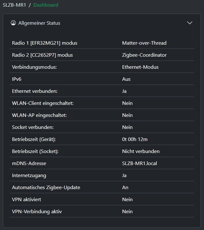Click the gauge icon beside Allgemeiner Status
Screen dimensions: 204x230
click(13, 23)
